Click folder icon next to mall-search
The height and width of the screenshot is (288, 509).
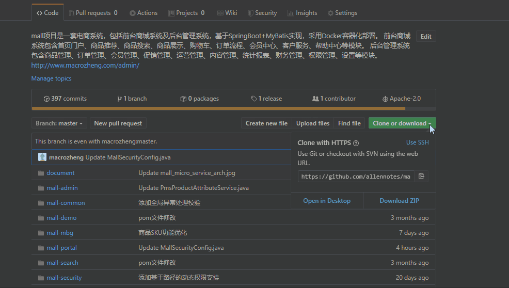point(41,263)
